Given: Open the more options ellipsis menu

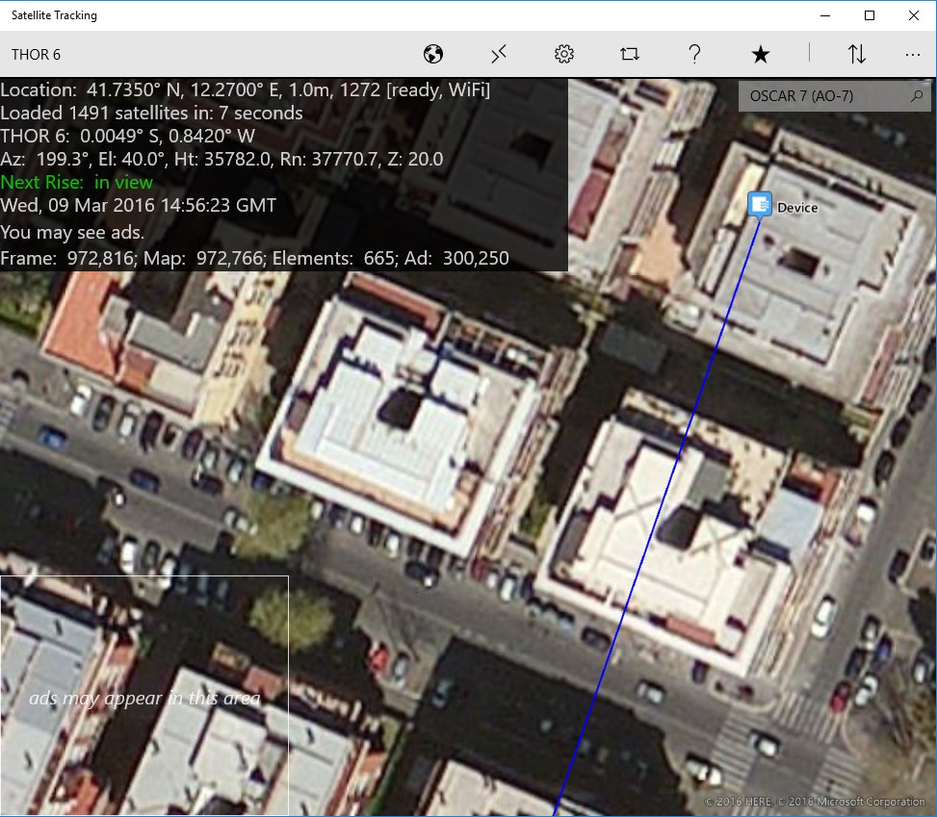Looking at the screenshot, I should (x=913, y=55).
